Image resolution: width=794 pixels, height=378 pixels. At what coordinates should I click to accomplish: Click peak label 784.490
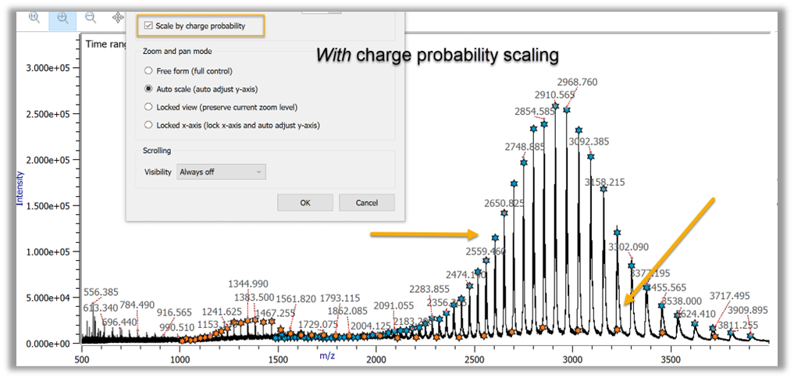coord(137,305)
